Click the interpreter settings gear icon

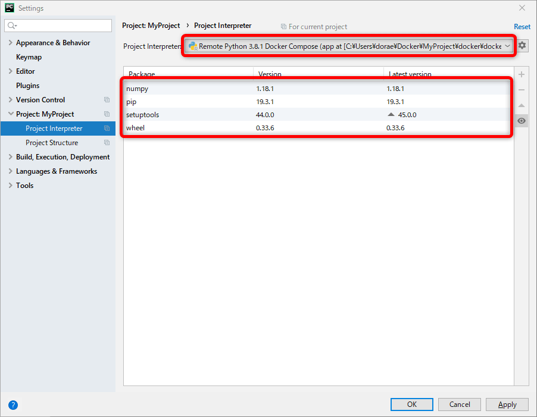(x=522, y=45)
